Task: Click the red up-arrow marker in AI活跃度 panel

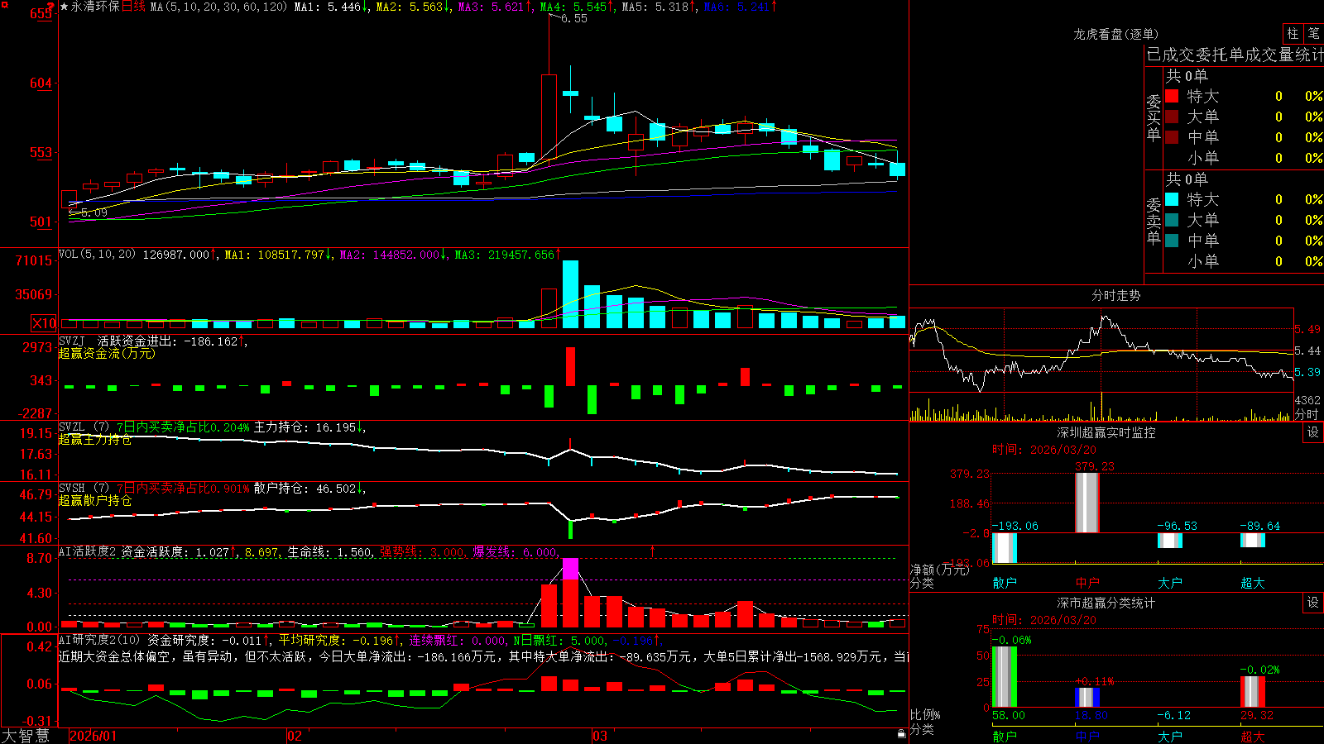Action: 652,551
